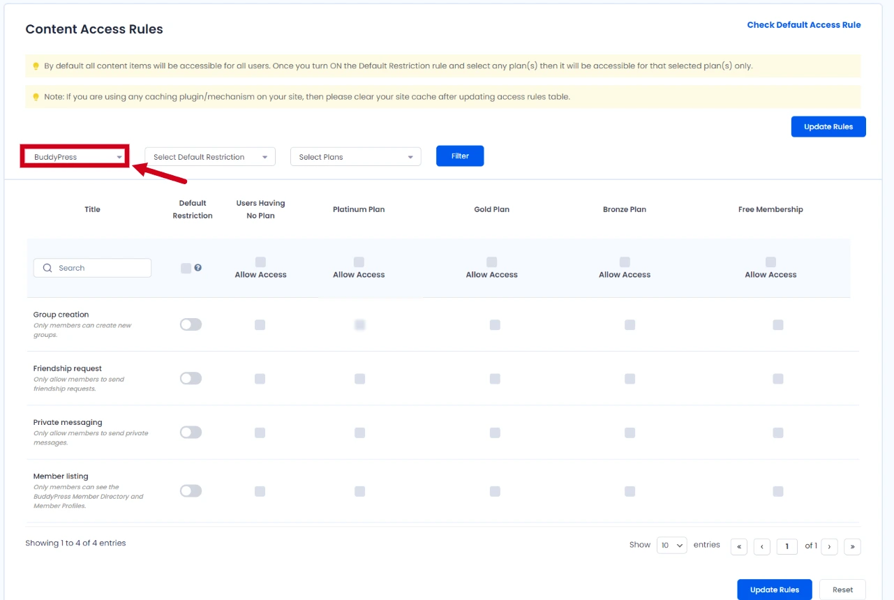
Task: Click the Friendship request row title
Action: 68,368
